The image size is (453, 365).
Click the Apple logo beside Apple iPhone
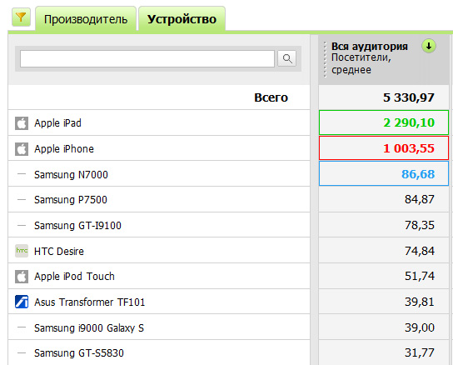pyautogui.click(x=22, y=149)
